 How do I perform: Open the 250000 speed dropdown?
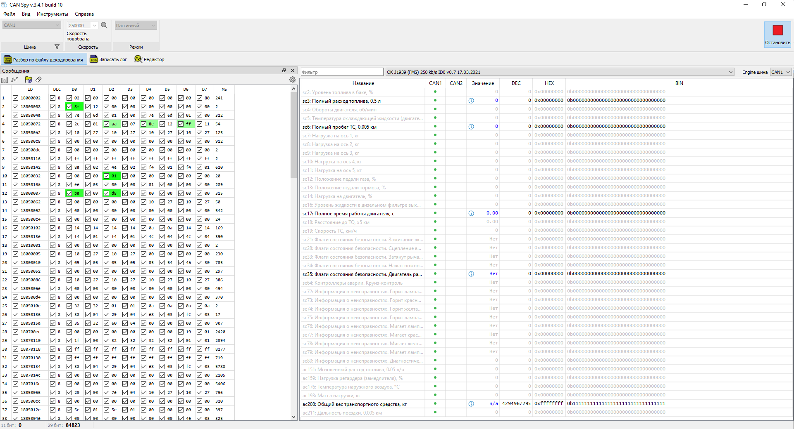[94, 26]
